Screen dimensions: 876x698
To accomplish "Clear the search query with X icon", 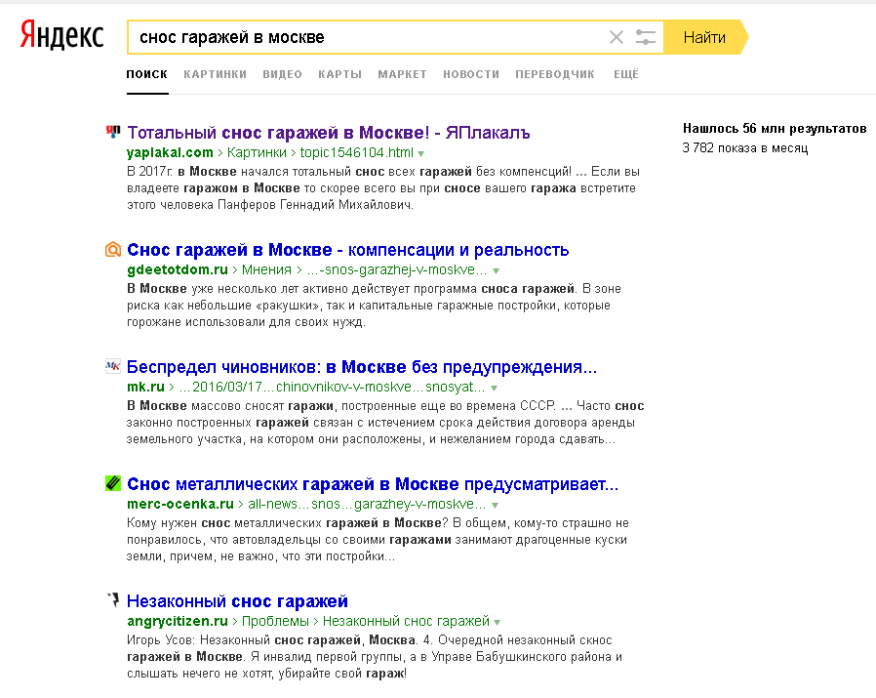I will pyautogui.click(x=617, y=37).
